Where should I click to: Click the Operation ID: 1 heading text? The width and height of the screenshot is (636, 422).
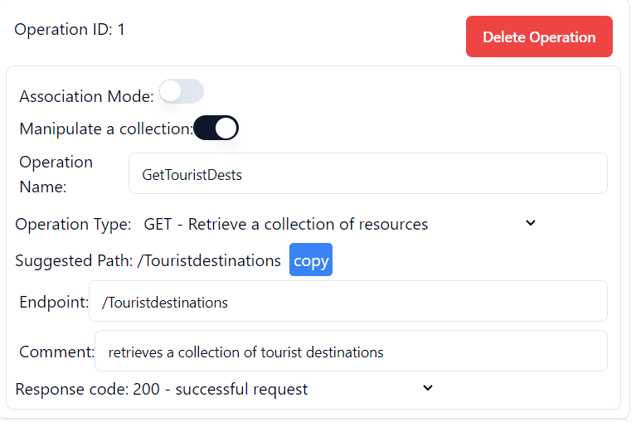(70, 30)
